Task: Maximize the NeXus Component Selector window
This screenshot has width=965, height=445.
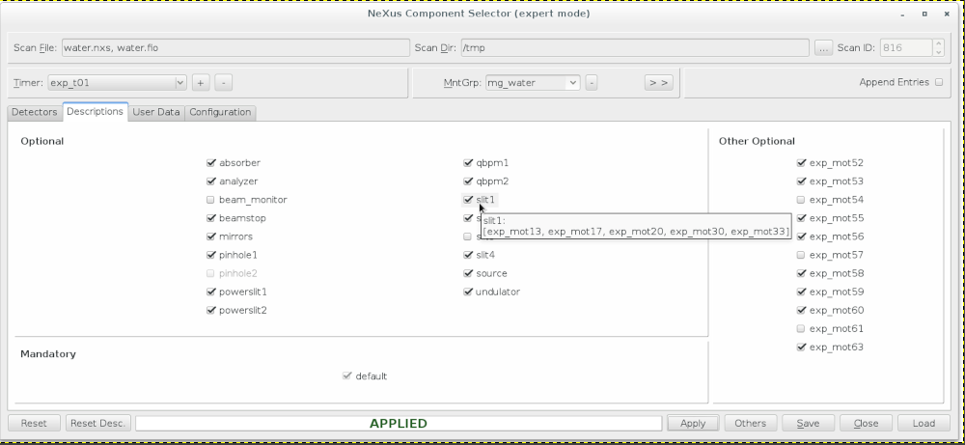Action: (924, 14)
